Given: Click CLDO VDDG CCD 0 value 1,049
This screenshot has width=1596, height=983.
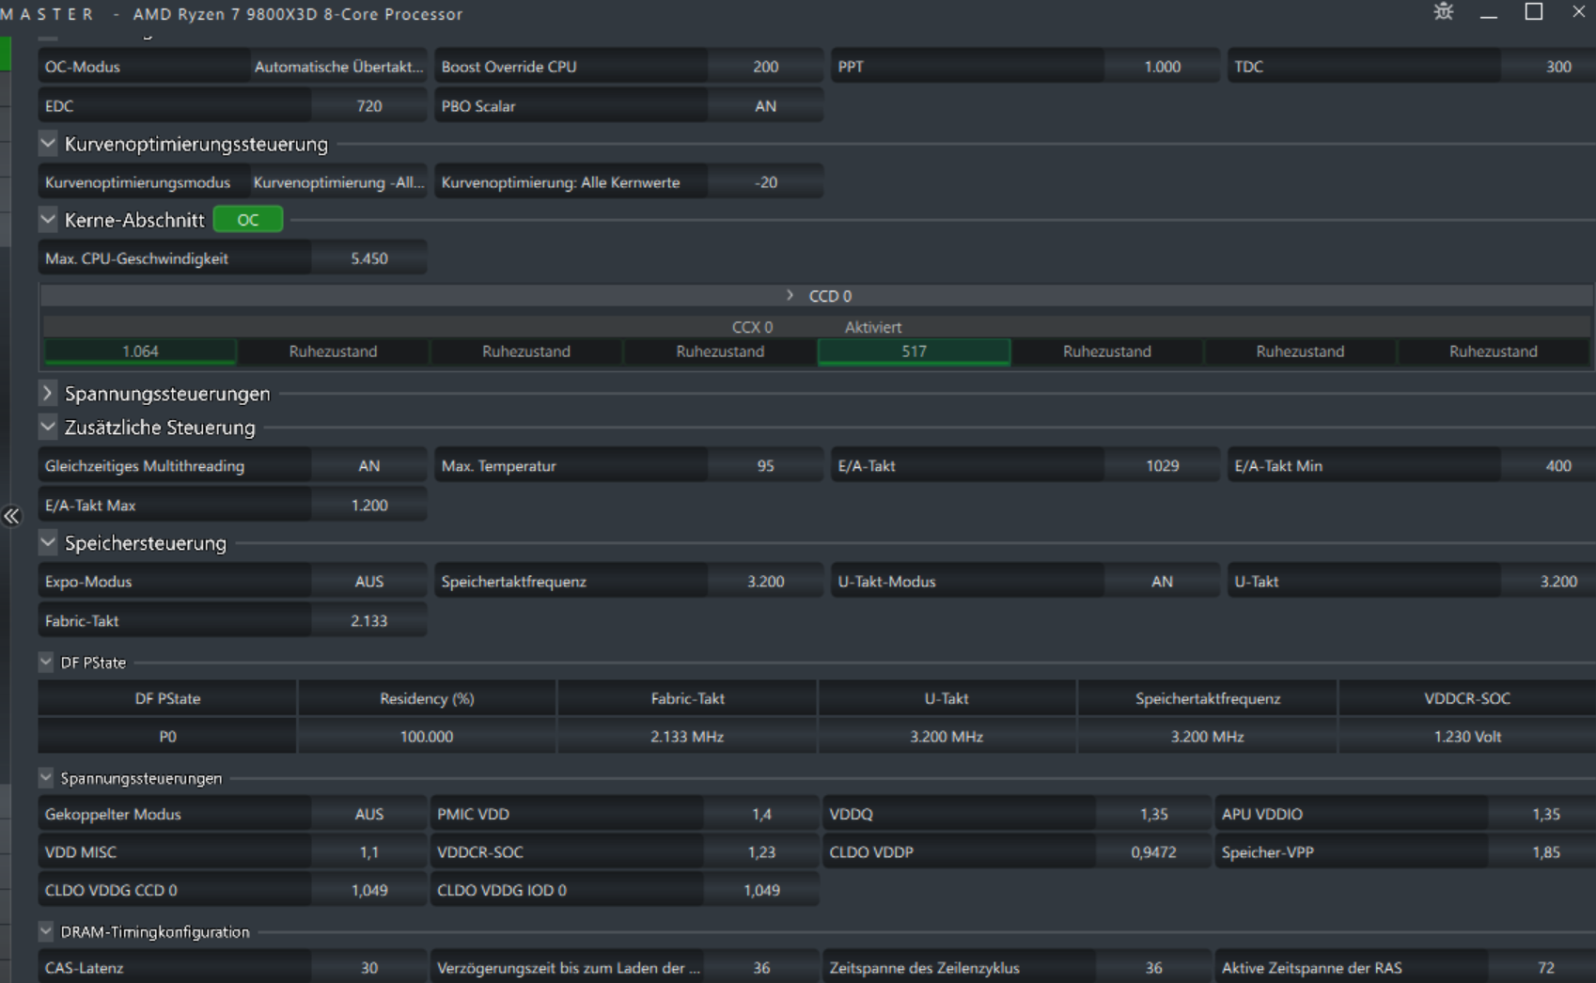Looking at the screenshot, I should tap(368, 890).
